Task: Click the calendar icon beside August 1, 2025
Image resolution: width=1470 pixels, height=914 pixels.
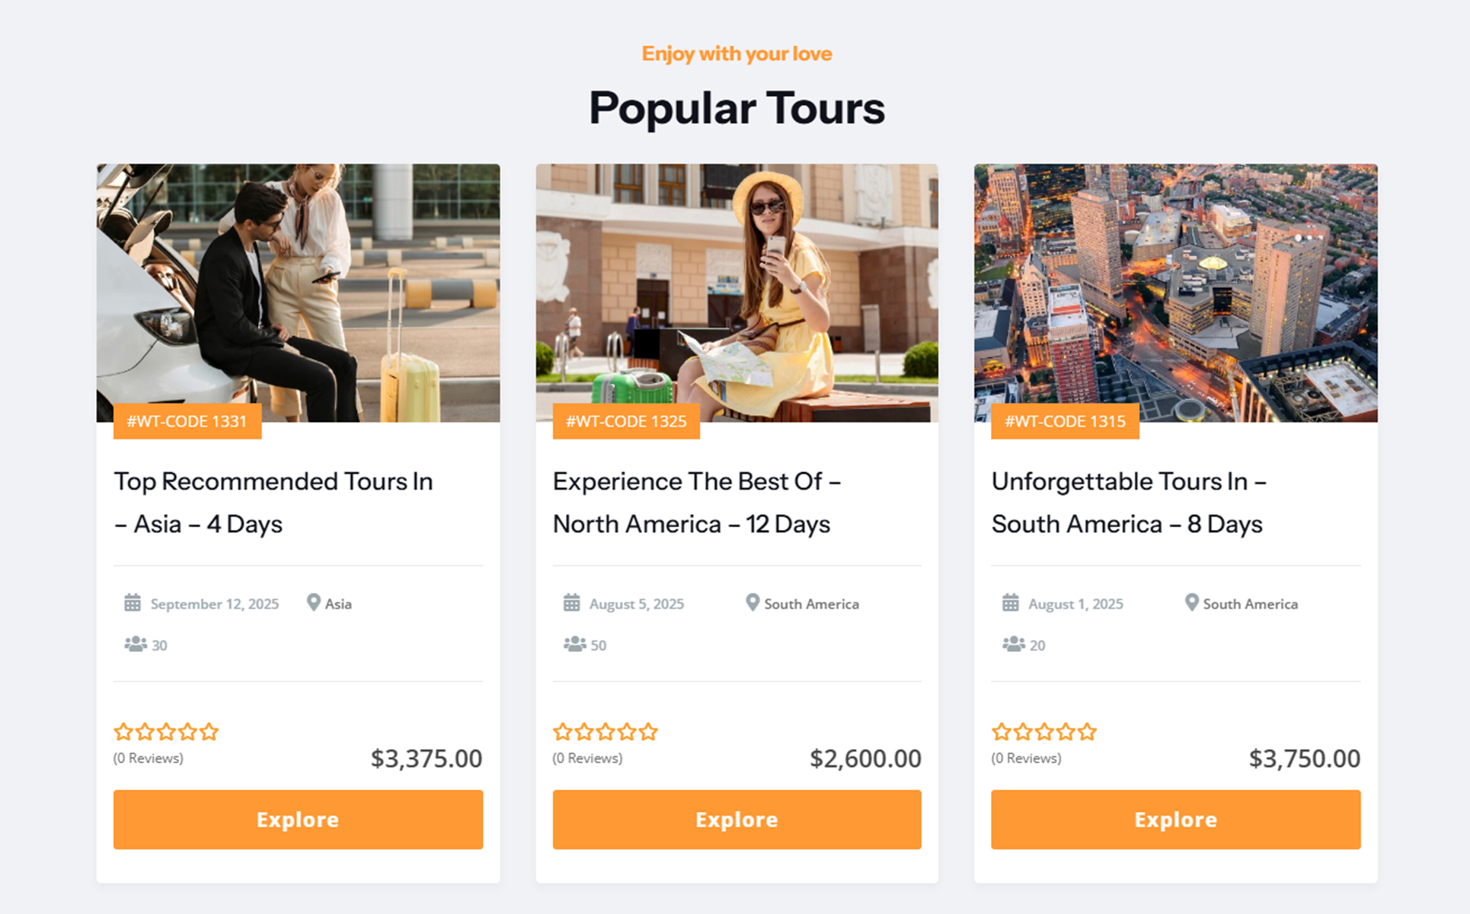Action: [x=1010, y=603]
